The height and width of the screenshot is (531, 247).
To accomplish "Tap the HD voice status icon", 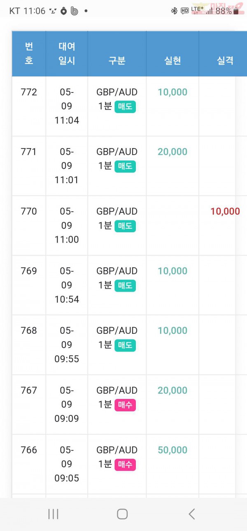I will click(x=184, y=11).
